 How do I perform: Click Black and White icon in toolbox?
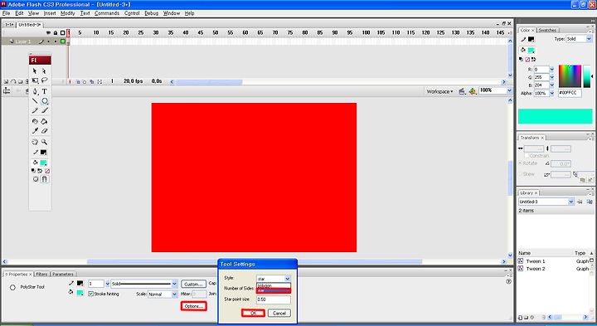[33, 171]
